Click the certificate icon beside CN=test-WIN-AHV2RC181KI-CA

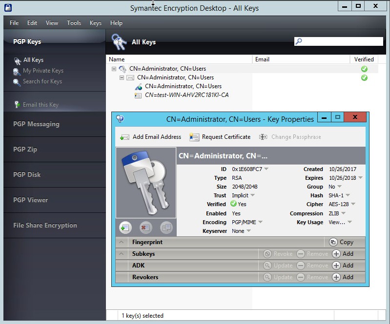coord(138,95)
